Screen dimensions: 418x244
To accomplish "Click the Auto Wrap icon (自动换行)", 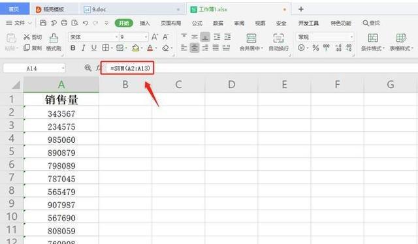I will pos(278,38).
